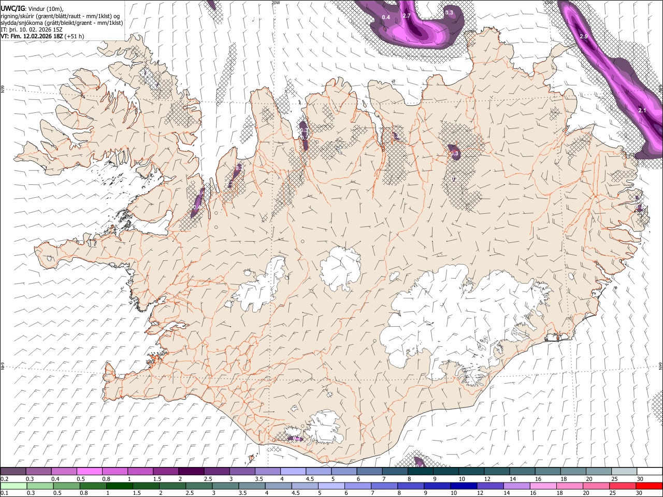Image resolution: width=663 pixels, height=497 pixels.
Task: Click the '2.1' precipitation value label
Action: (642, 111)
